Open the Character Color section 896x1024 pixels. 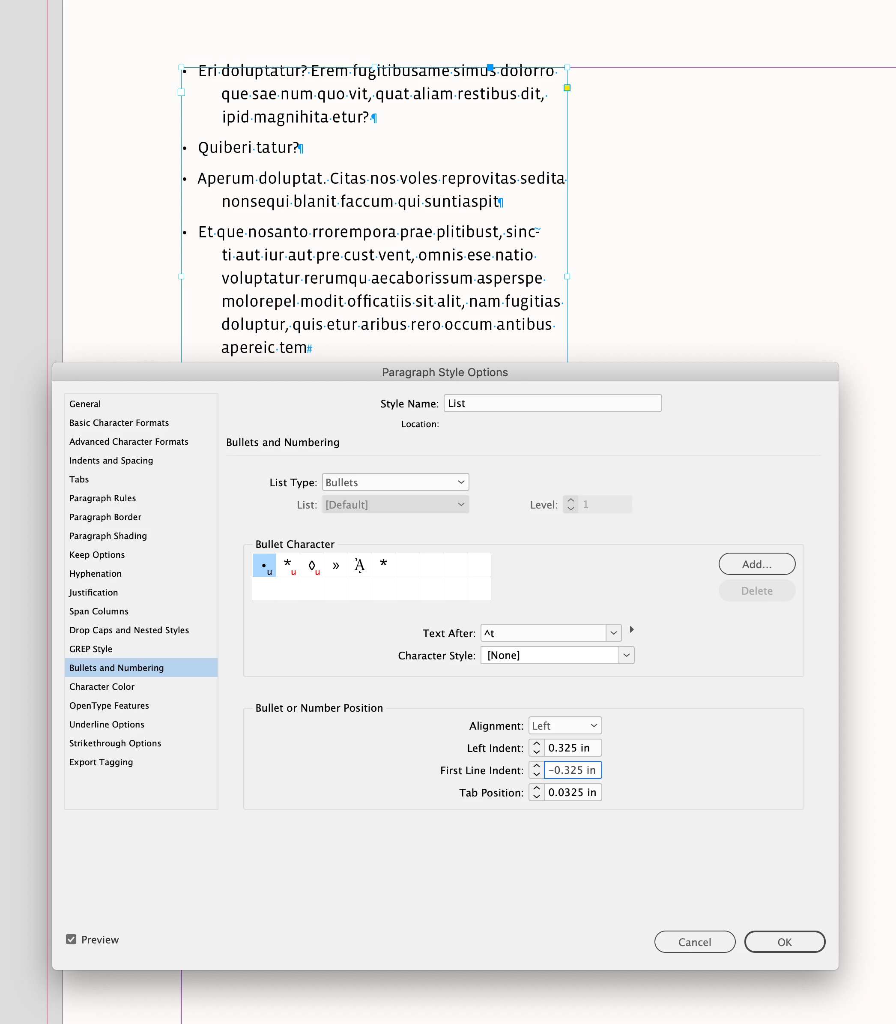tap(102, 686)
